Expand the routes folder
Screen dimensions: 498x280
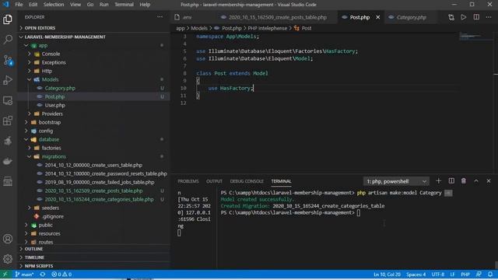coord(46,242)
